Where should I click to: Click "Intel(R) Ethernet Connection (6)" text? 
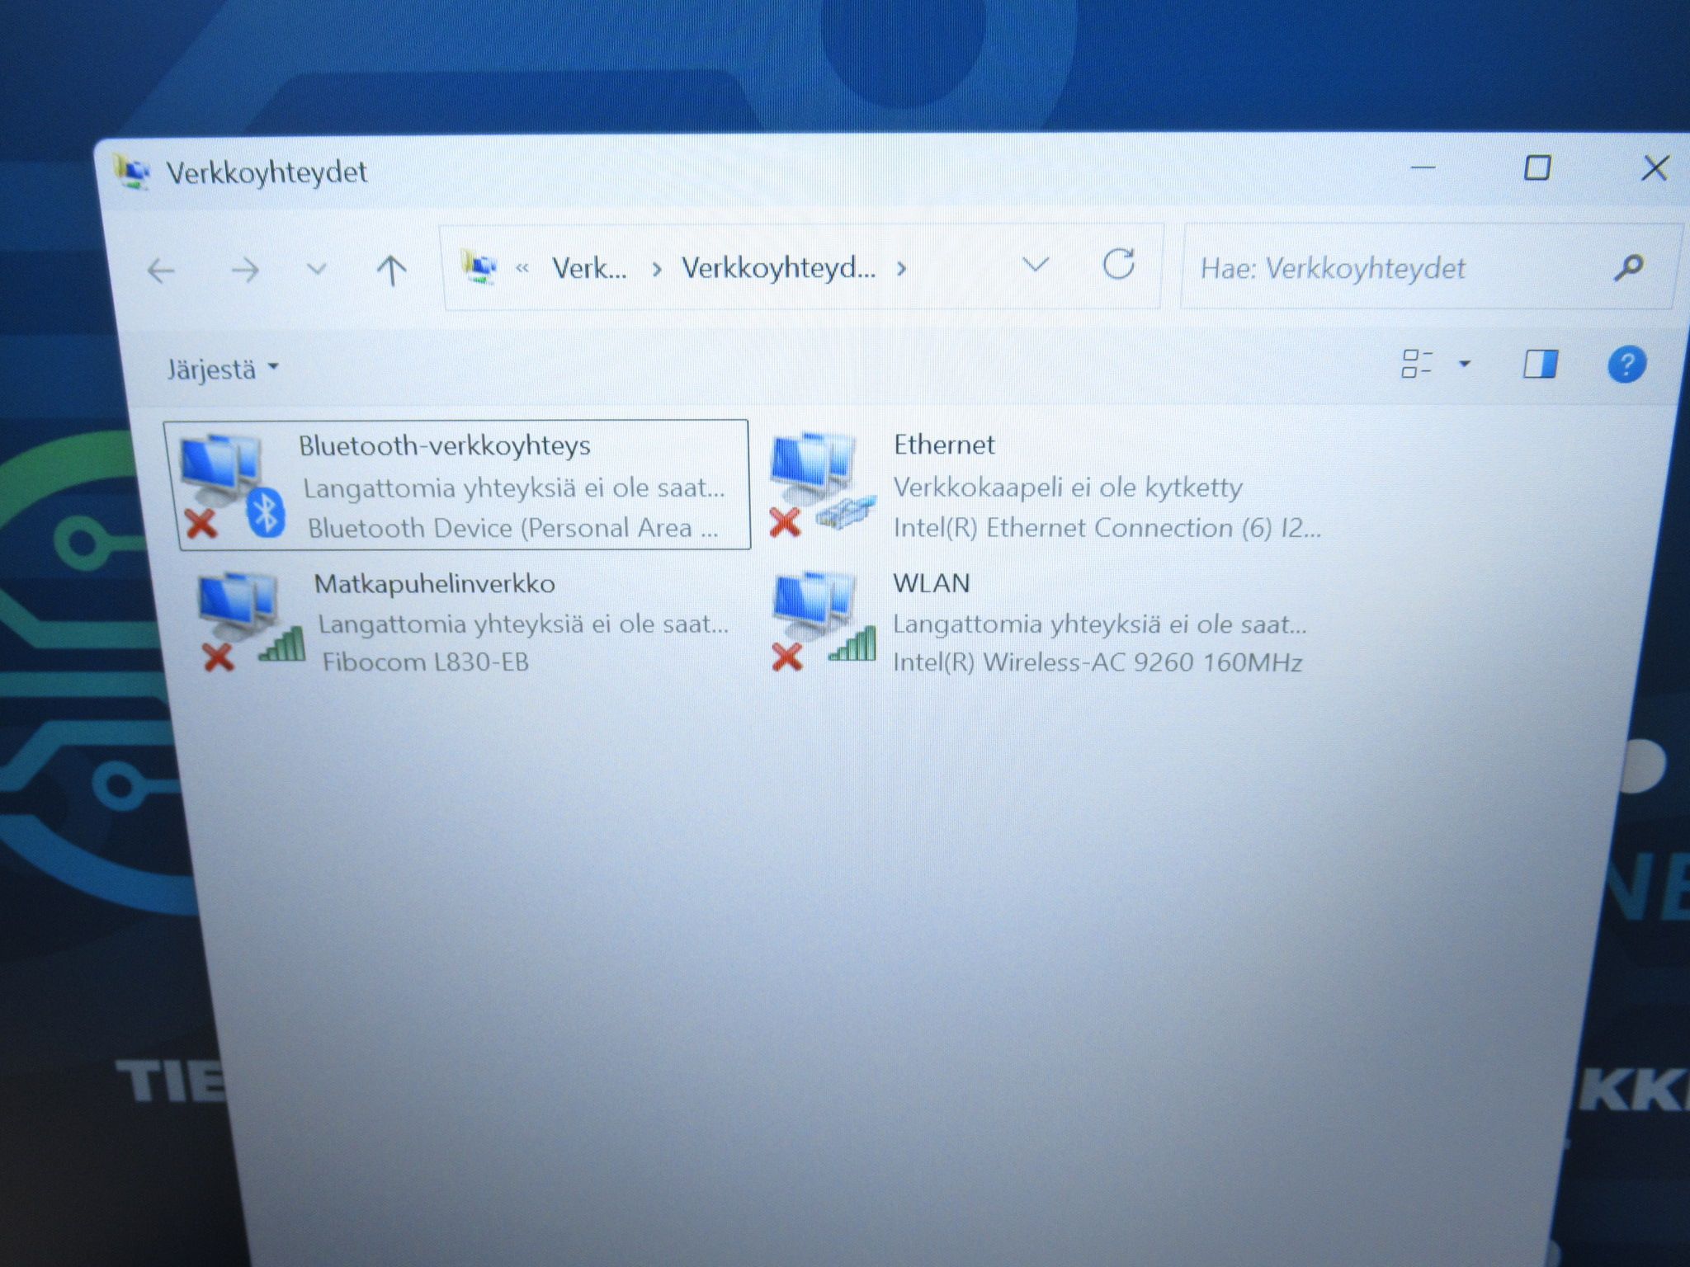click(x=1083, y=528)
